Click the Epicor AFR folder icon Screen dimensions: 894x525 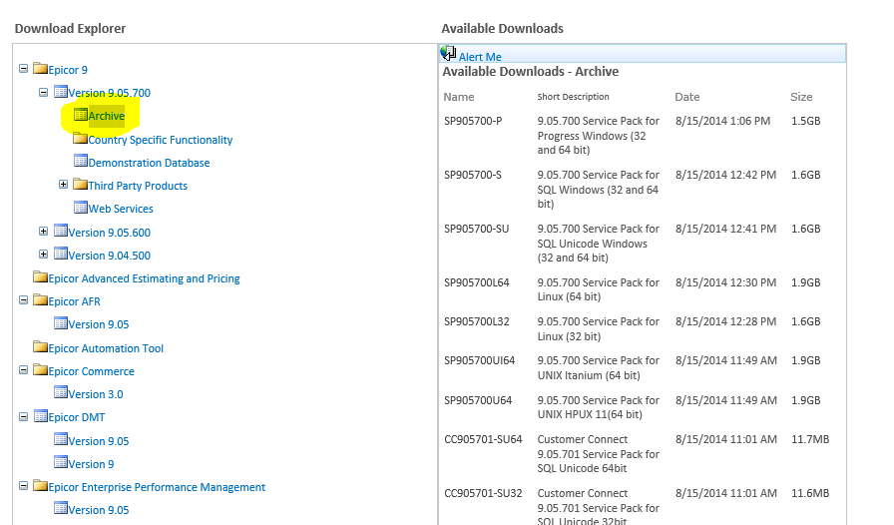pyautogui.click(x=40, y=300)
